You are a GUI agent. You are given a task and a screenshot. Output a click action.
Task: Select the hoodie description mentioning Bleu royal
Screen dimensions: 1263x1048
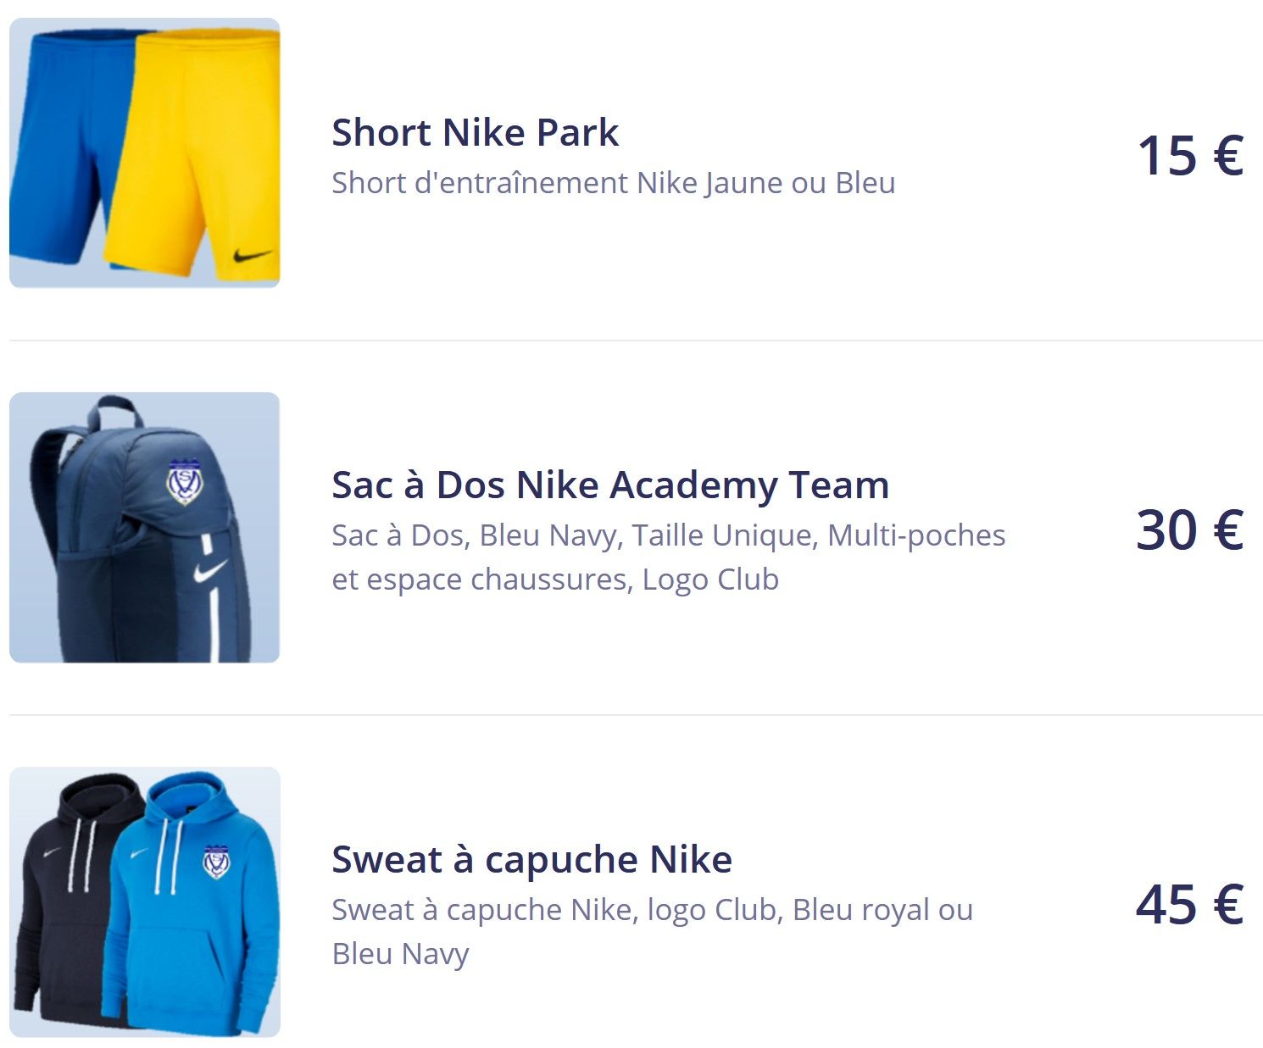[x=652, y=931]
